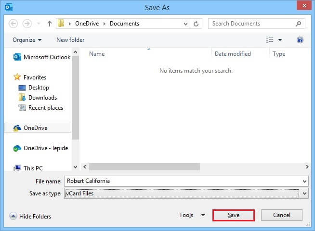Viewport: 315px width, 231px height.
Task: Click the Up one level arrow
Action: click(49, 24)
